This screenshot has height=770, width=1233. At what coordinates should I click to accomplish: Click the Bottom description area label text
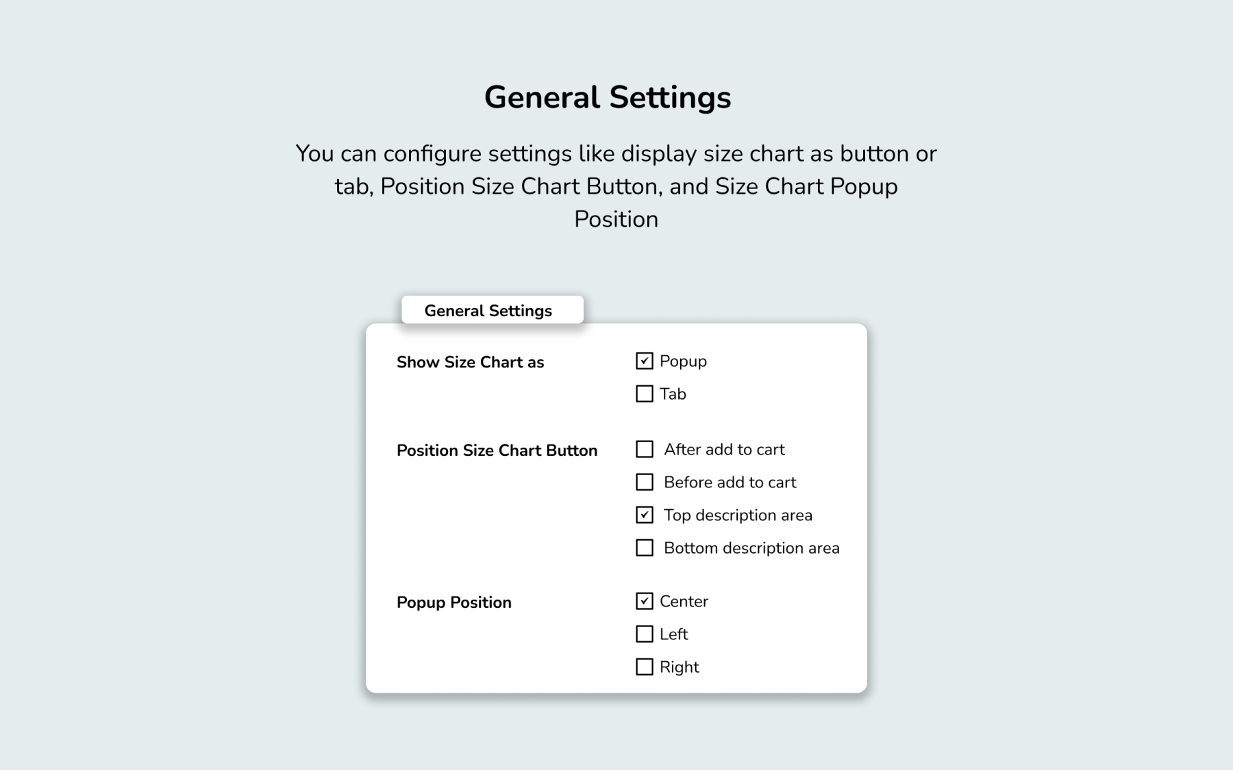coord(751,548)
